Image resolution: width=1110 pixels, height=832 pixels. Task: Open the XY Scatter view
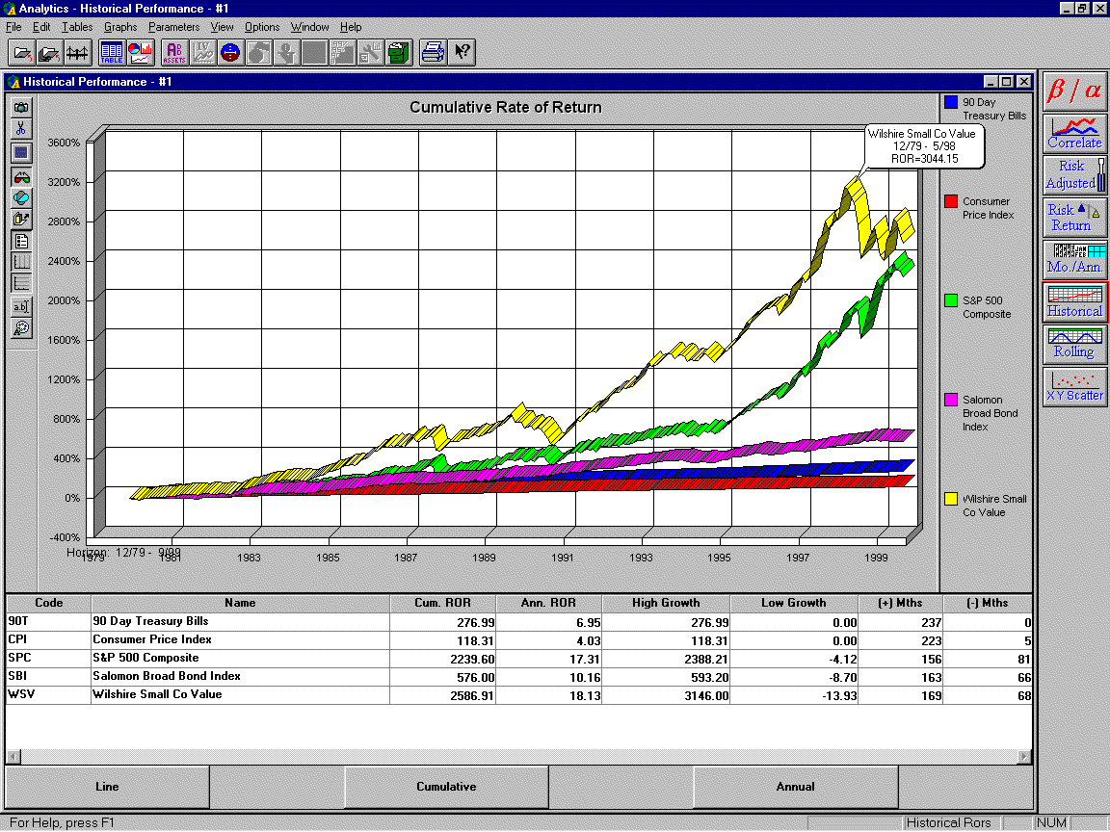click(1074, 387)
